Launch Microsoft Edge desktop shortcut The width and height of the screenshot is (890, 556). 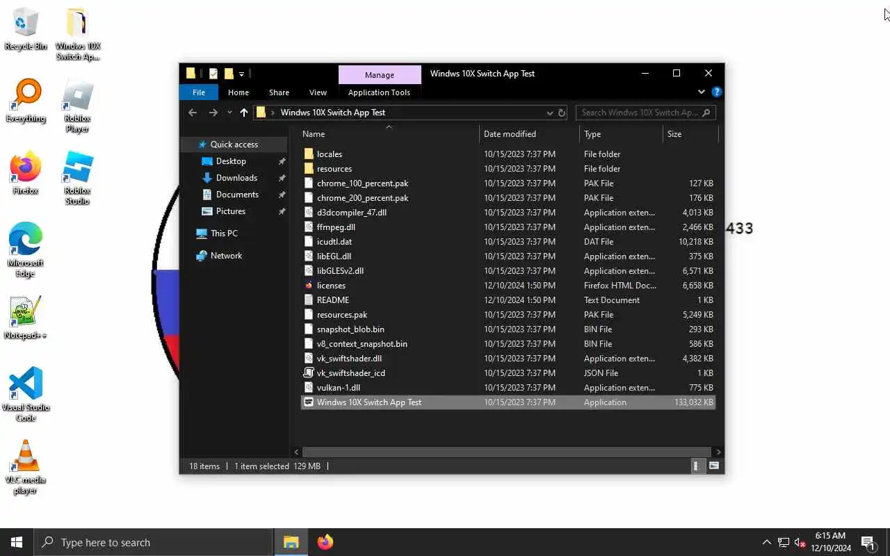[26, 251]
